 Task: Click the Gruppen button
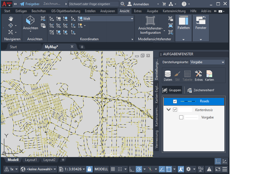pyautogui.click(x=172, y=90)
